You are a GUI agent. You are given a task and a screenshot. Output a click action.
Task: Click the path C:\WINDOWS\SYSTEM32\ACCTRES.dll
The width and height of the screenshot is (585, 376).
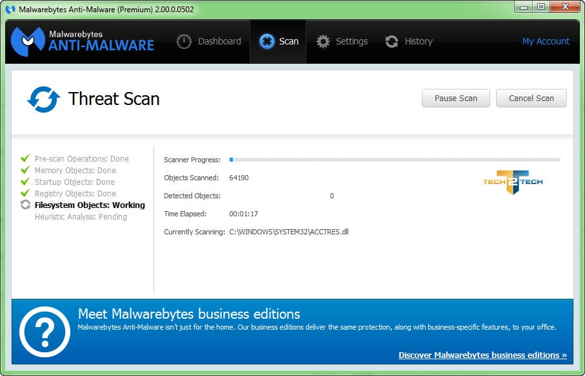point(289,232)
